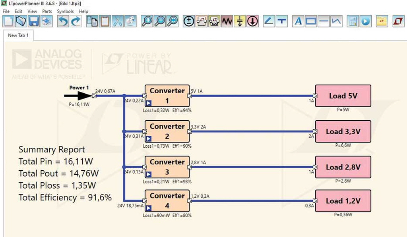Save the design with floppy disk icon
The image size is (407, 237).
34,21
